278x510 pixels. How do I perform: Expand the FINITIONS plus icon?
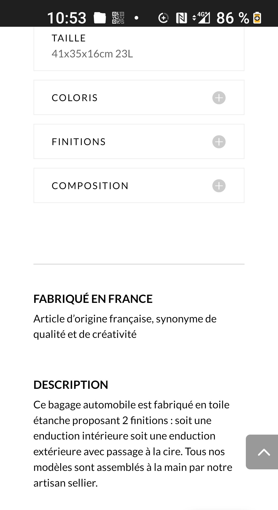(219, 142)
